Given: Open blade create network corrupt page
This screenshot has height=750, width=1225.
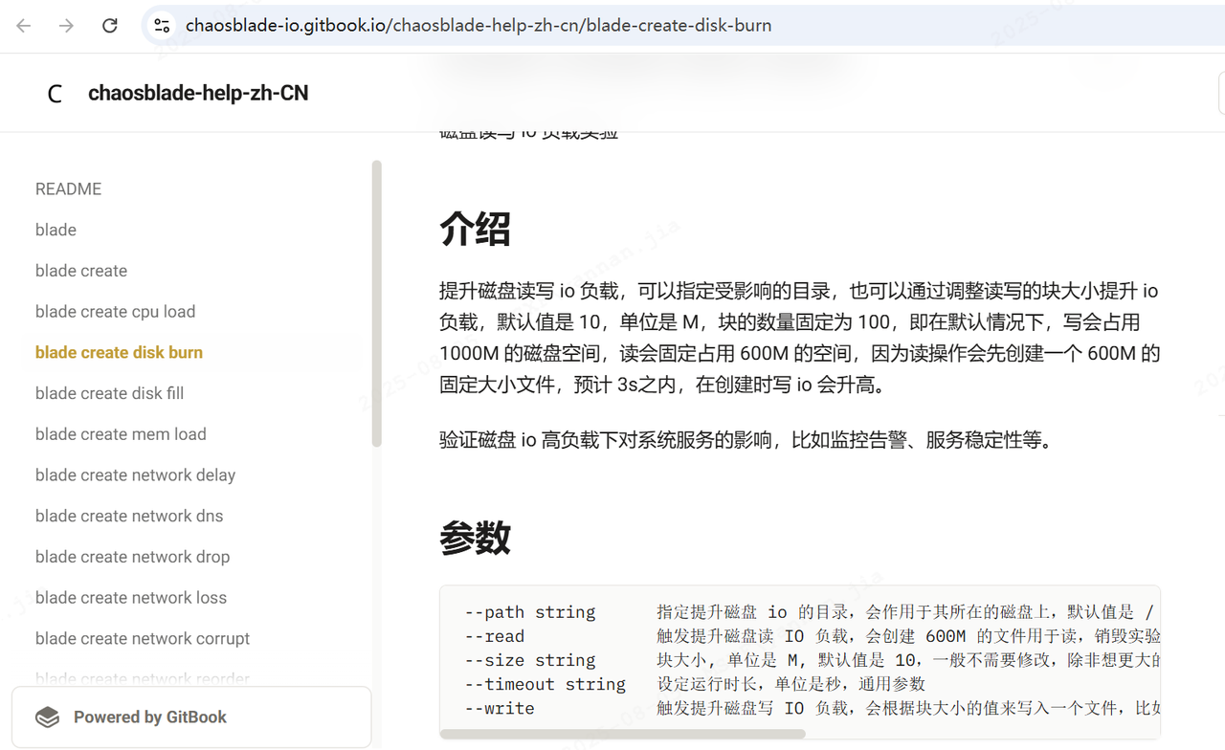Looking at the screenshot, I should click(x=143, y=638).
